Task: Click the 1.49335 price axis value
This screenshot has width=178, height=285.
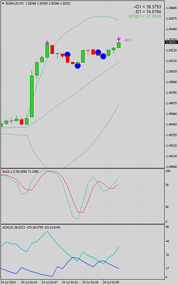Action: (171, 135)
